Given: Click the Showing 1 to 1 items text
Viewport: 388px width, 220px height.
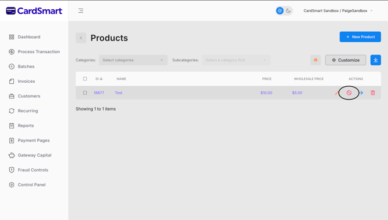Looking at the screenshot, I should click(x=96, y=109).
